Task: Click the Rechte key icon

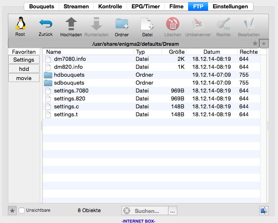Action: click(x=223, y=24)
